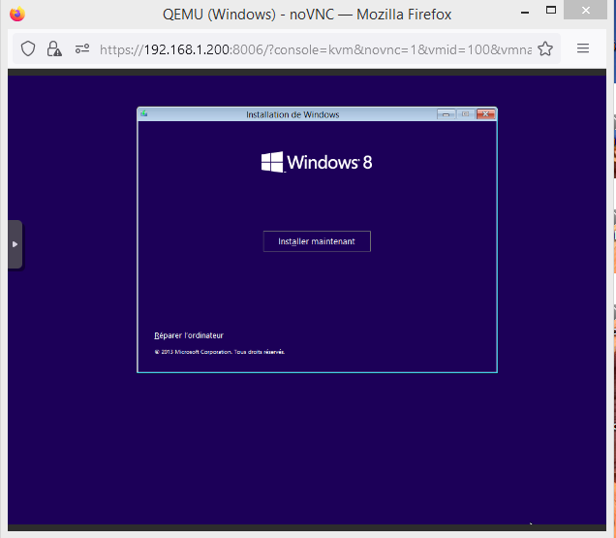Click the Firefox logo in the title bar
The image size is (616, 538).
(16, 15)
